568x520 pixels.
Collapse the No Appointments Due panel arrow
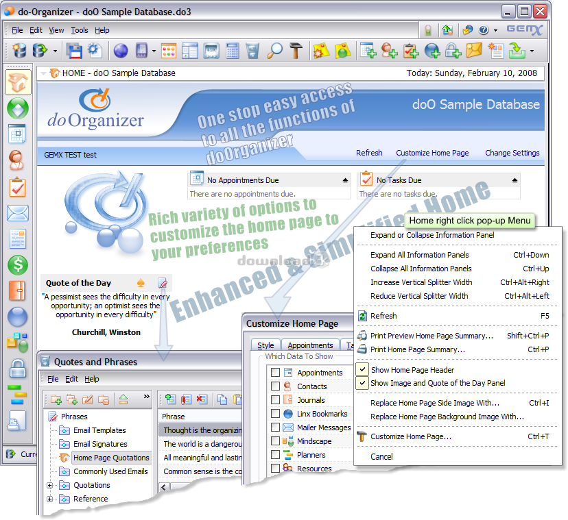tap(345, 180)
